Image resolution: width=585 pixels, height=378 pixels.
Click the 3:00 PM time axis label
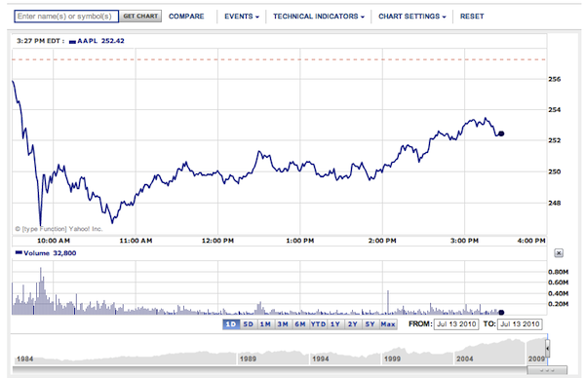click(x=464, y=241)
